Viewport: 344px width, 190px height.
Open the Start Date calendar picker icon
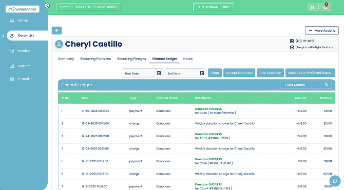pyautogui.click(x=159, y=73)
